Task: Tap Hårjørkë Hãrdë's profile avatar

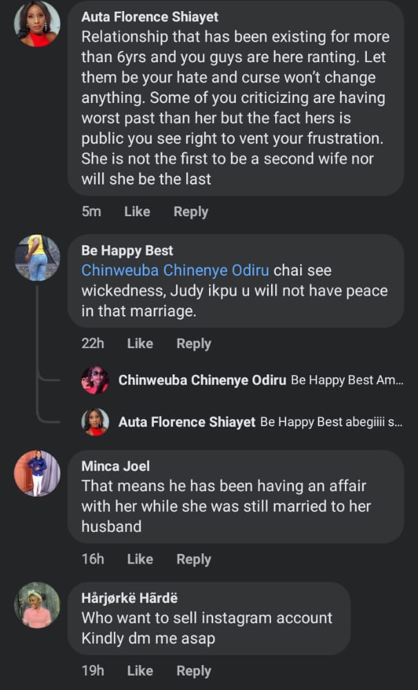Action: point(37,605)
